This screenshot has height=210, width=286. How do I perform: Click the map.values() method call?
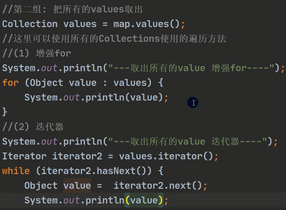coord(147,24)
